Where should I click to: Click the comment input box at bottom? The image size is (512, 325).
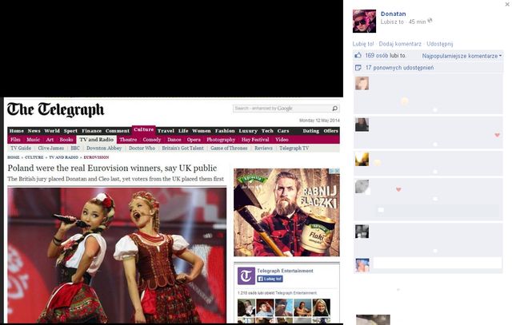[438, 263]
